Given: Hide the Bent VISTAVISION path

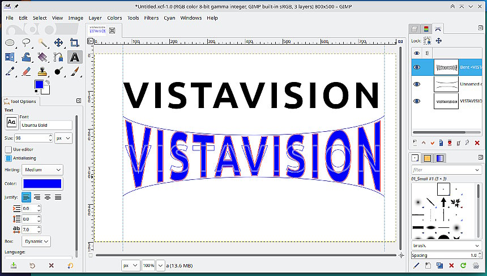Looking at the screenshot, I should click(x=417, y=67).
